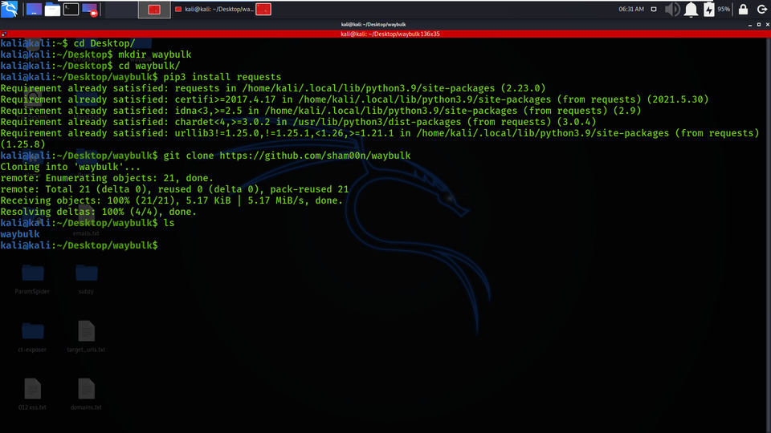The height and width of the screenshot is (433, 771).
Task: Open the Kali applications menu
Action: pos(10,9)
